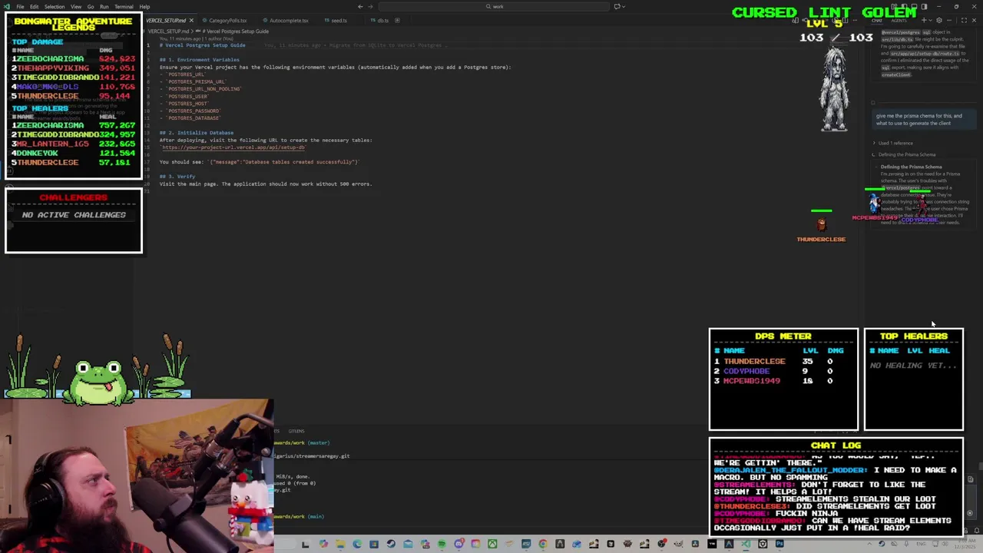Maximize the chat panel size
The width and height of the screenshot is (983, 553).
point(964,20)
